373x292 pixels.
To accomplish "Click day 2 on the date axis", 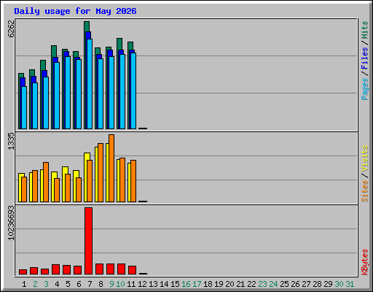I will pyautogui.click(x=35, y=284).
